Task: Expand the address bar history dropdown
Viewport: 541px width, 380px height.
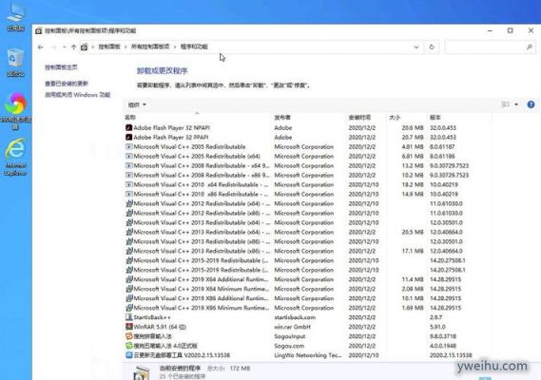Action: coord(416,47)
